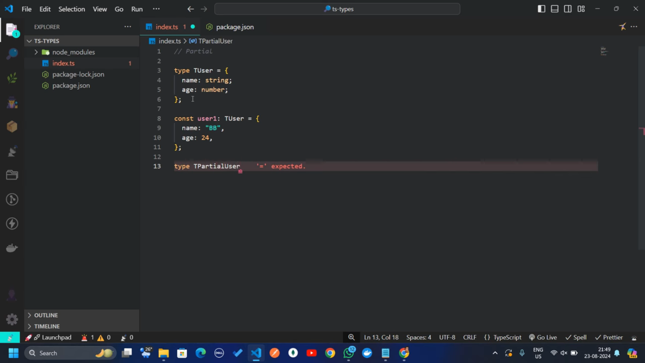Toggle Spell checker in status bar
The width and height of the screenshot is (645, 363).
tap(576, 338)
